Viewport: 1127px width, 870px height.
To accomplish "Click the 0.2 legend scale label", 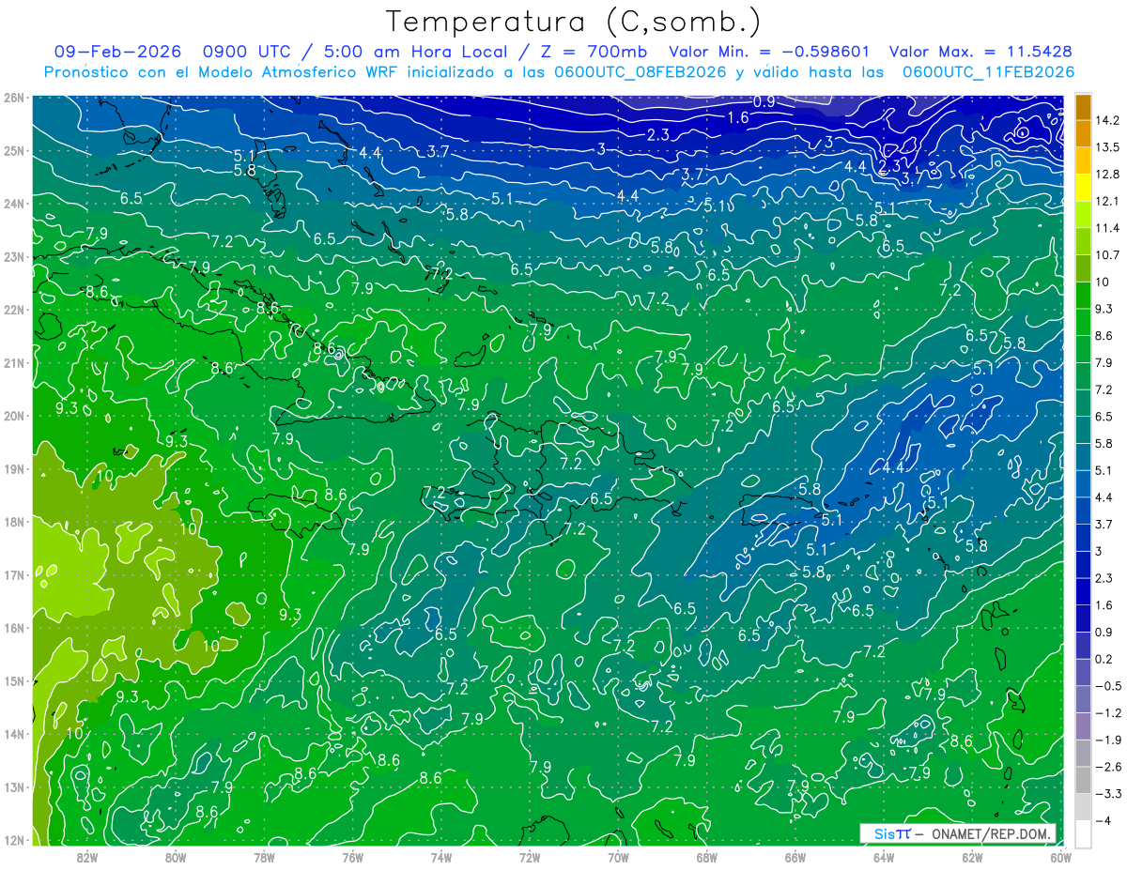I will (1104, 658).
